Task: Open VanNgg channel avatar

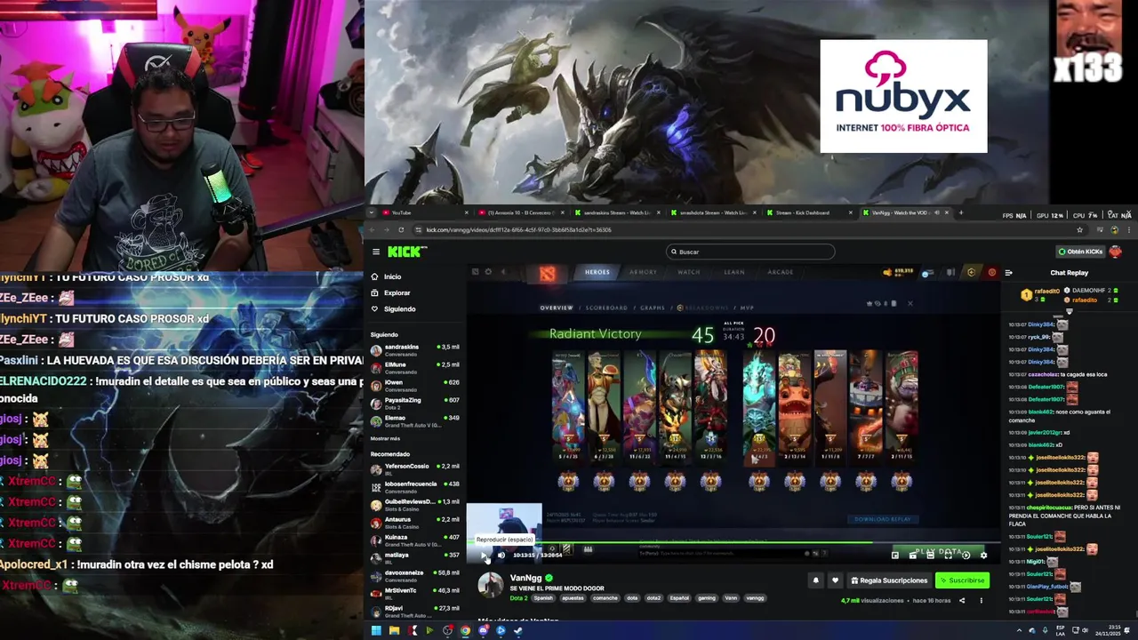Action: 491,585
